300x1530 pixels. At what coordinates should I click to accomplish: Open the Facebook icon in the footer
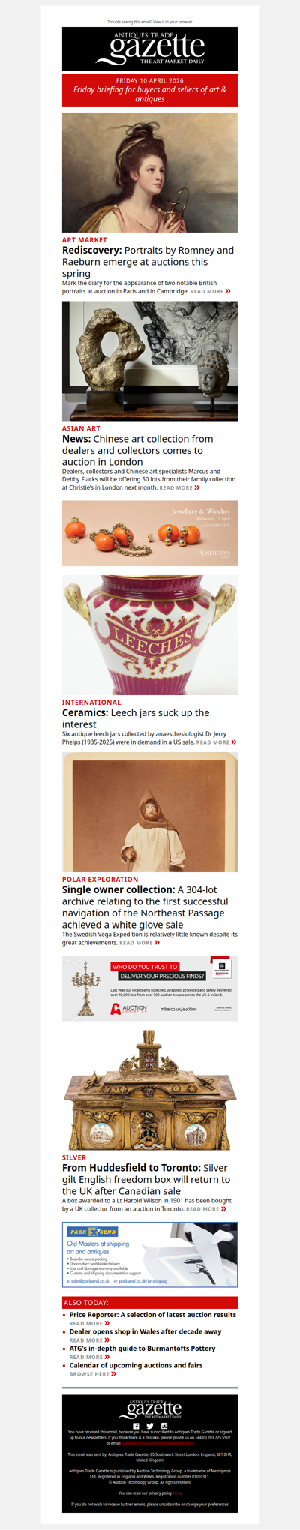[x=136, y=1426]
